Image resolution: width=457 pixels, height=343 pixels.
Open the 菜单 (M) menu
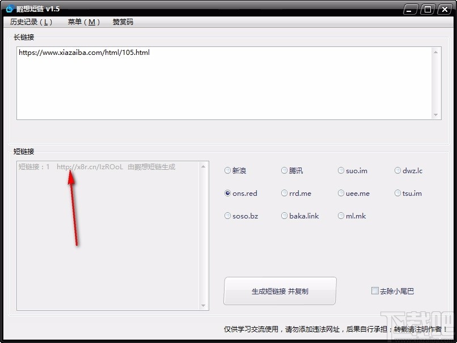pyautogui.click(x=84, y=22)
